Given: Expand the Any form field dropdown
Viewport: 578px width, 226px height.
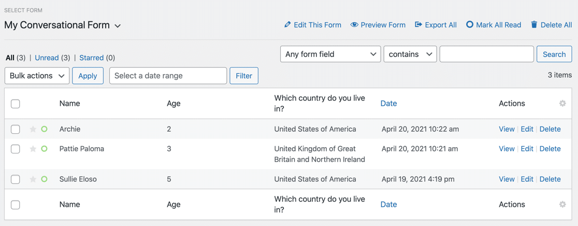Looking at the screenshot, I should (330, 54).
